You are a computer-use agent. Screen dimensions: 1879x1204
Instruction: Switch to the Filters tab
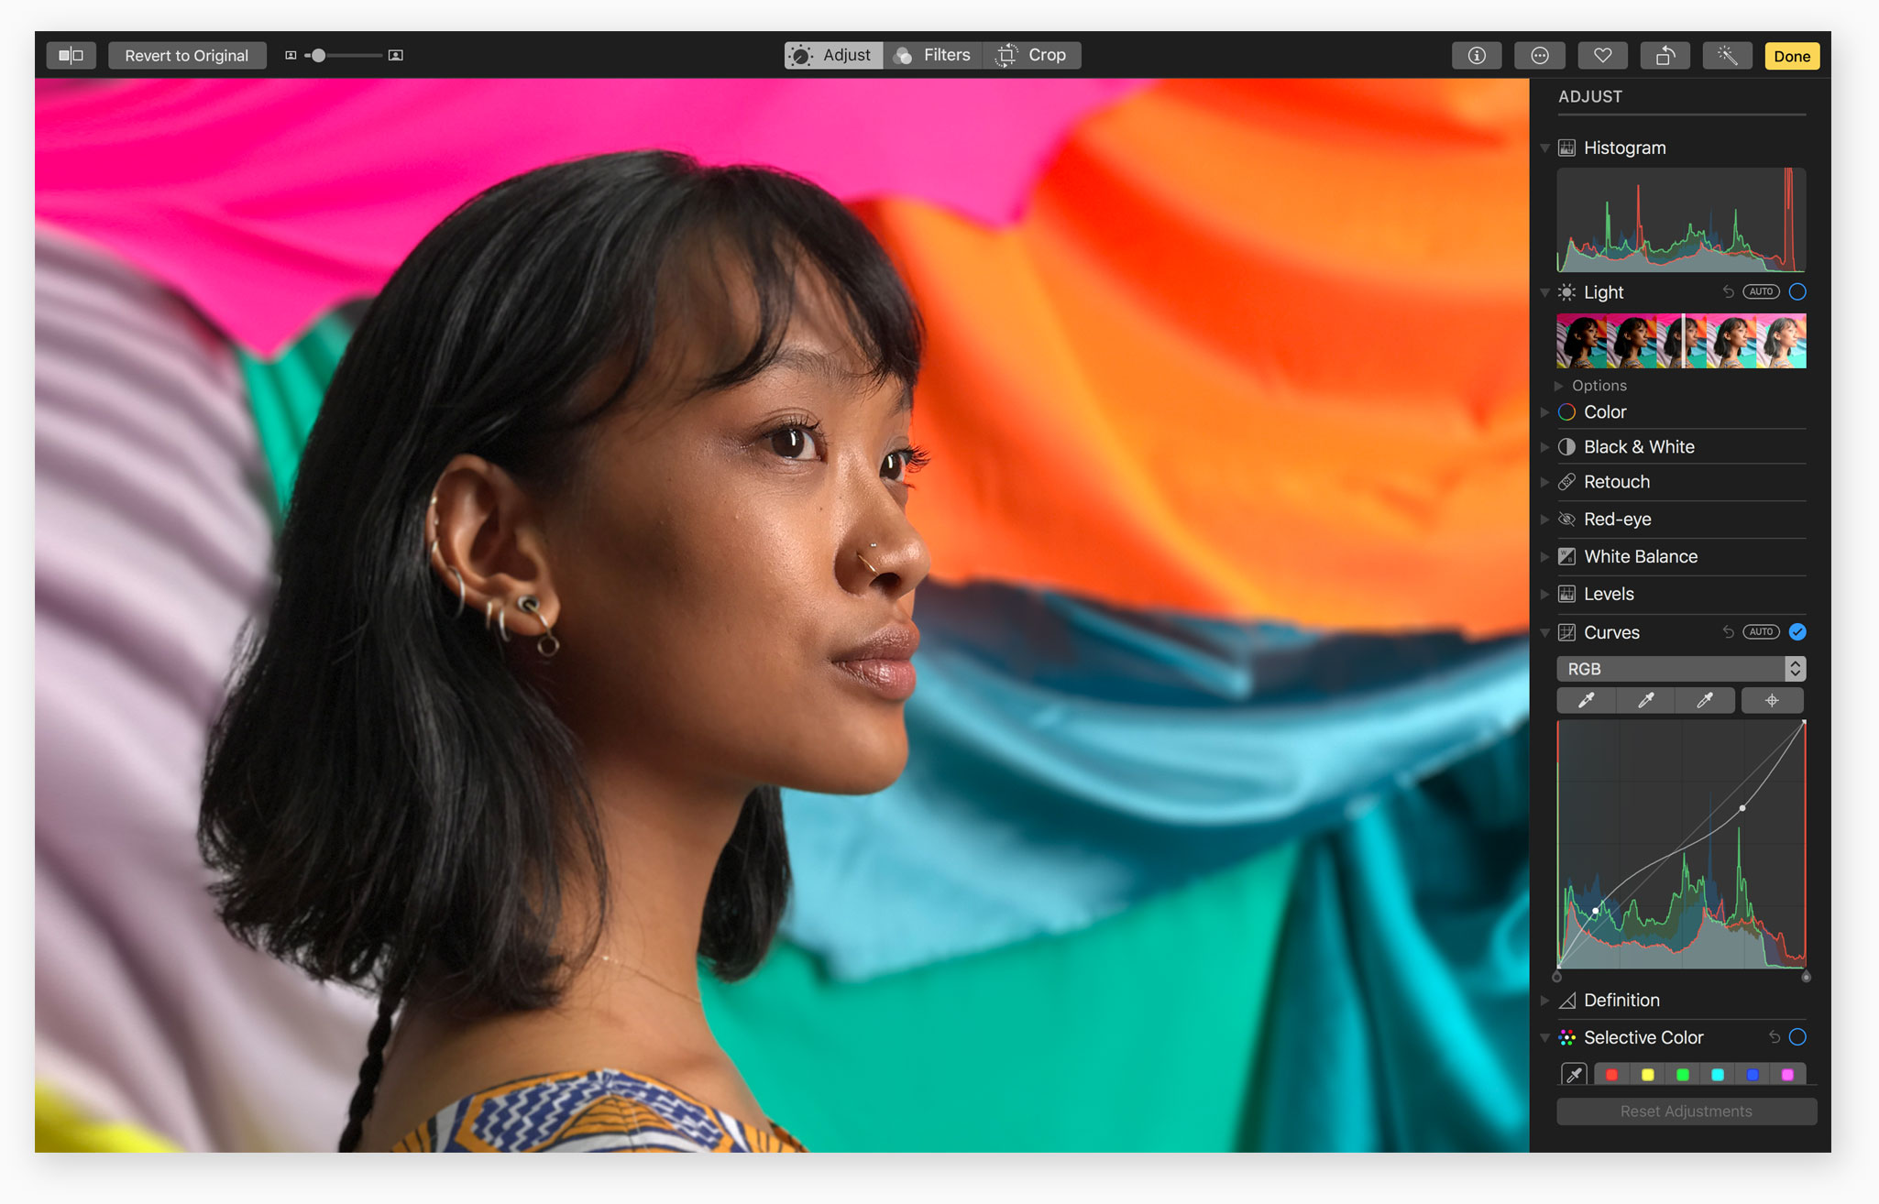(x=933, y=55)
